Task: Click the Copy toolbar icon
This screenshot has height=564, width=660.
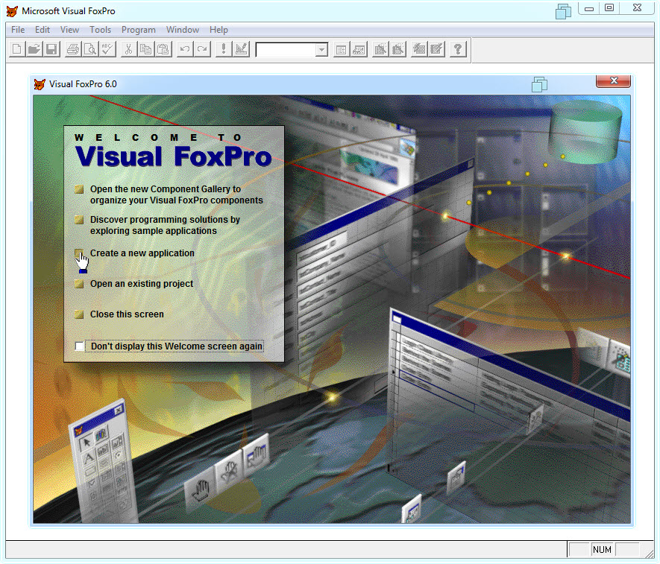Action: coord(146,49)
